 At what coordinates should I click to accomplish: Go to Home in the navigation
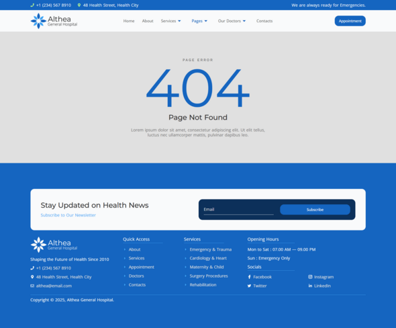129,21
